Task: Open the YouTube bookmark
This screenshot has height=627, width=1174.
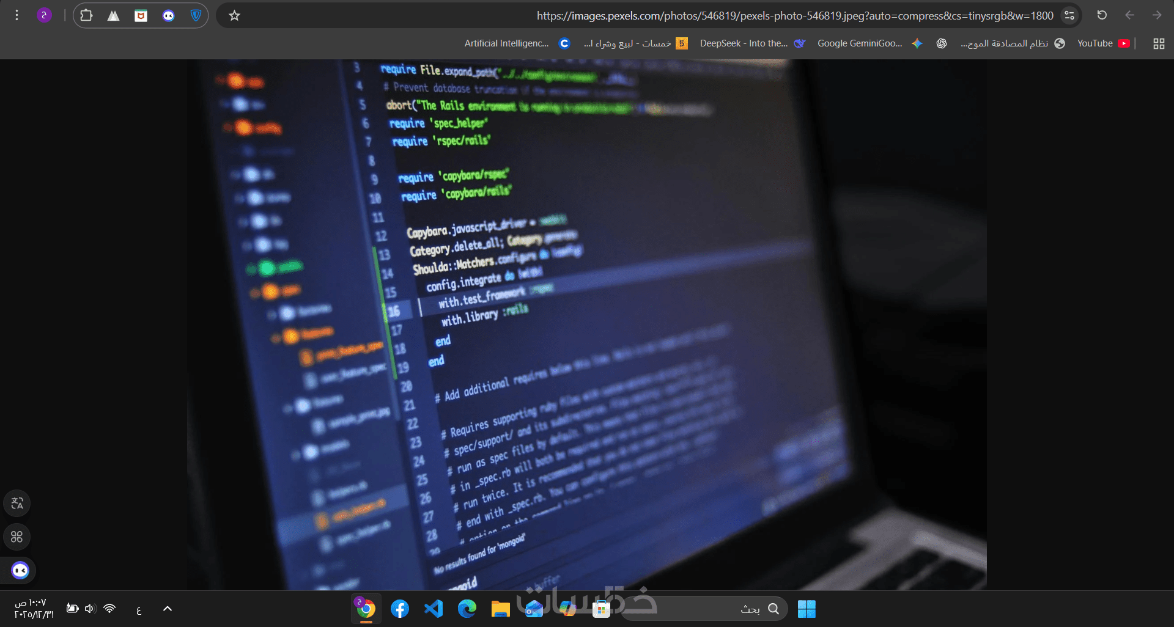Action: [x=1103, y=43]
